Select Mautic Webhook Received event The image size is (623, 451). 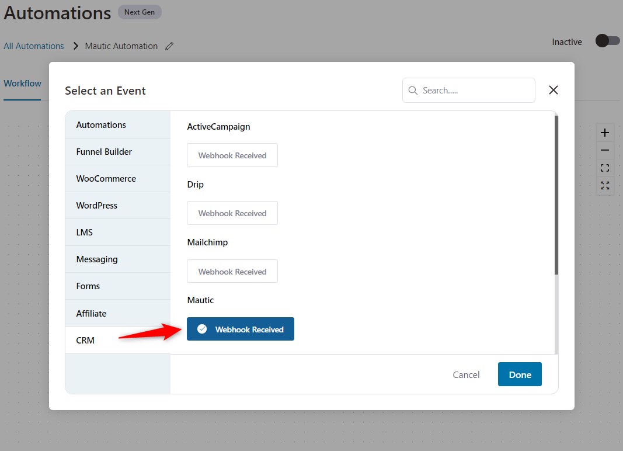(241, 329)
